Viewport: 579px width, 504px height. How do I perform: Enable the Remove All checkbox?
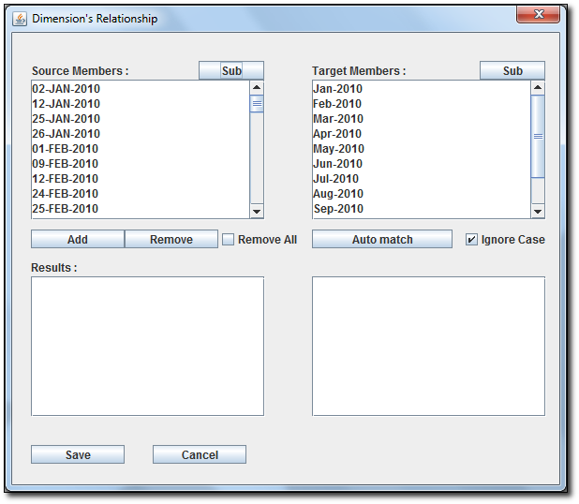tap(228, 240)
